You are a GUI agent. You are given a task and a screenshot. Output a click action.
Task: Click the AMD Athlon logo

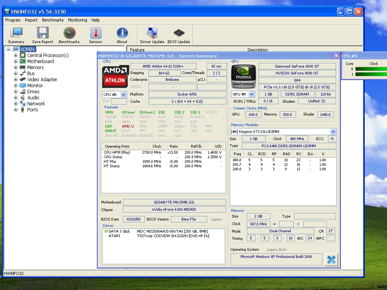pyautogui.click(x=116, y=76)
